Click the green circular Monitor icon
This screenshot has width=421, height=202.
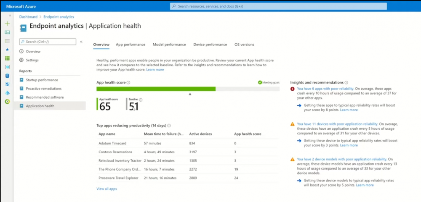pos(7,102)
